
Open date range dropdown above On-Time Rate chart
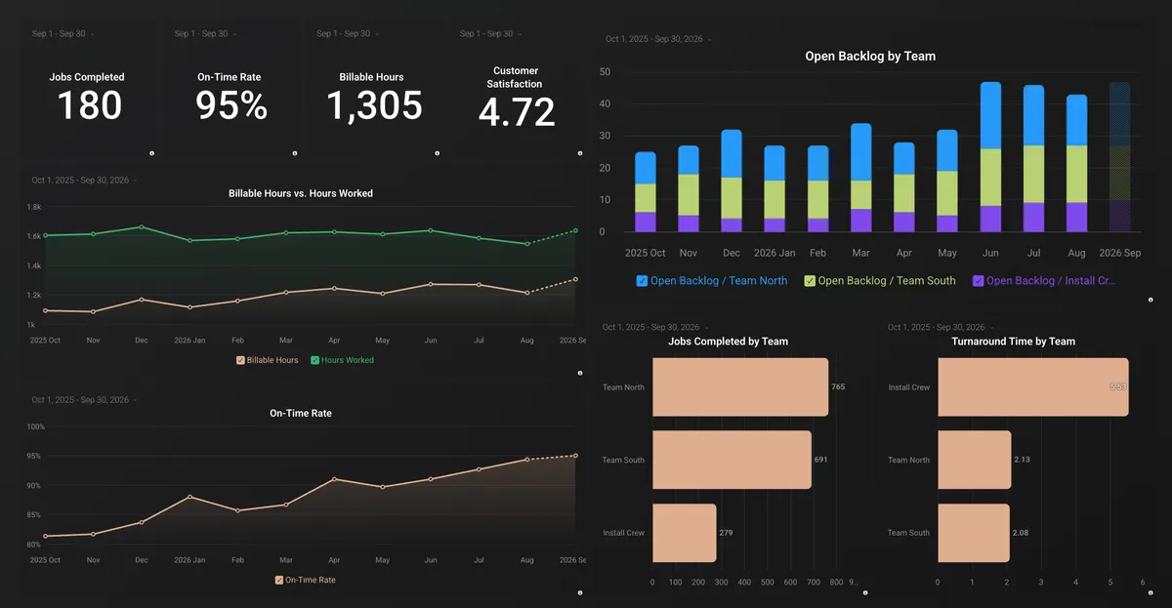(83, 400)
